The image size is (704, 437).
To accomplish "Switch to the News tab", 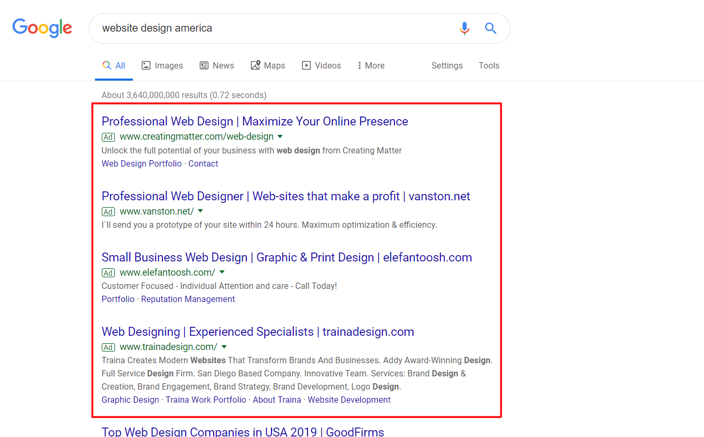I will (217, 65).
